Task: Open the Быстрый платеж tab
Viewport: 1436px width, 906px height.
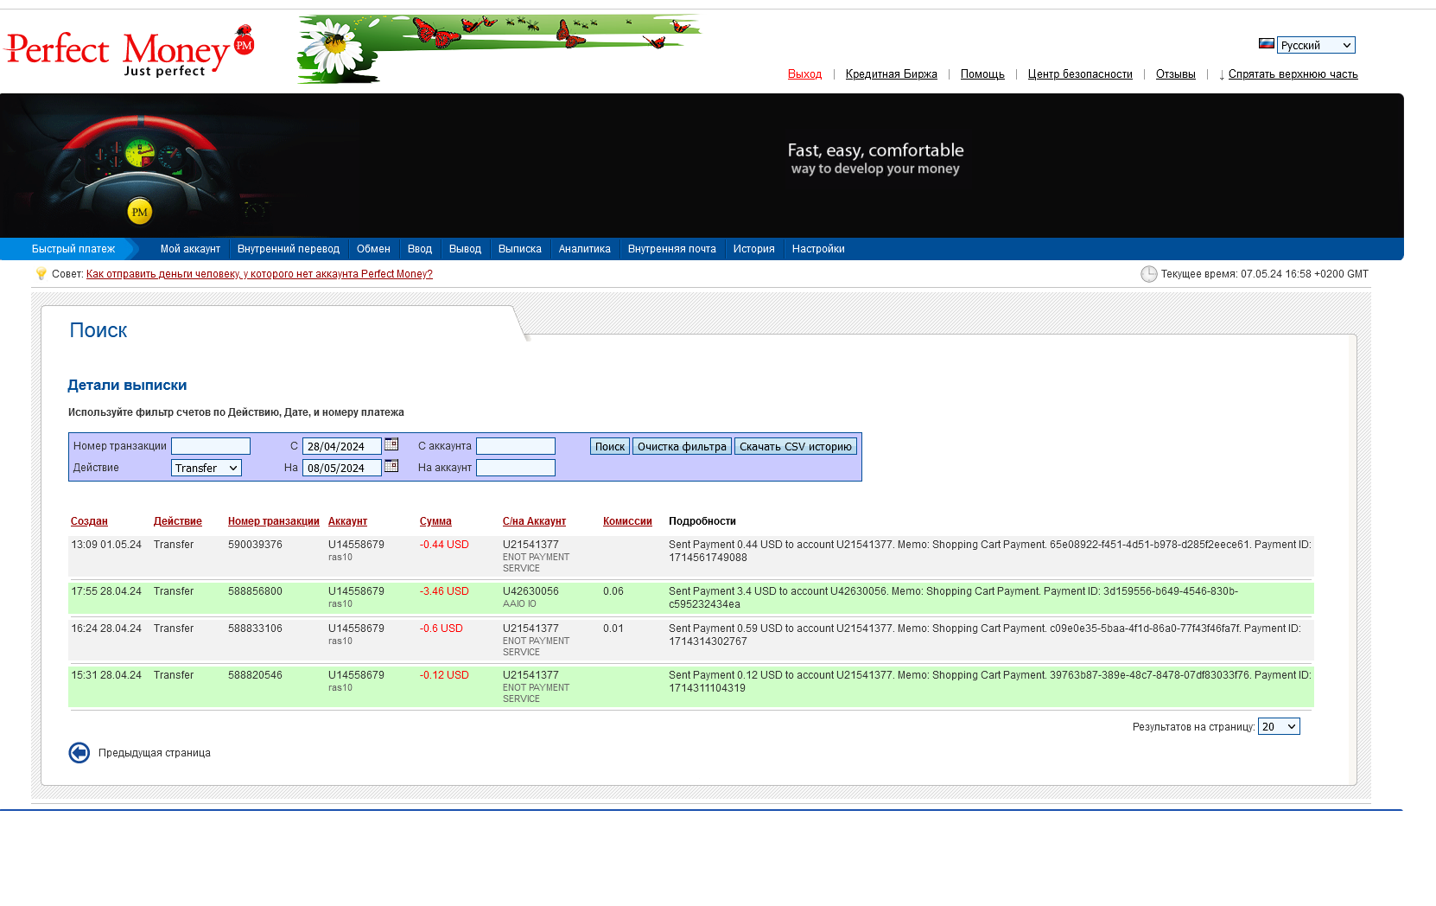Action: tap(73, 249)
